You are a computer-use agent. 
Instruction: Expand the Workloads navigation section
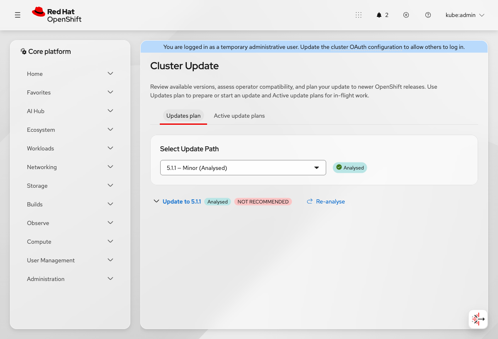(70, 148)
